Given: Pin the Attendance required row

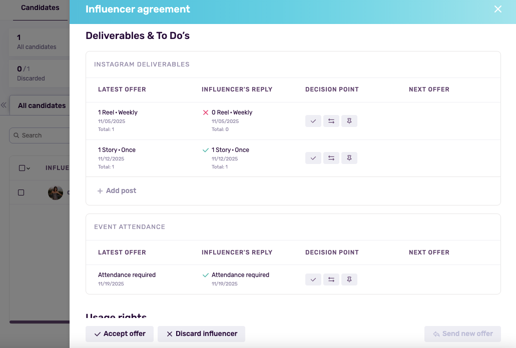Looking at the screenshot, I should pyautogui.click(x=349, y=279).
